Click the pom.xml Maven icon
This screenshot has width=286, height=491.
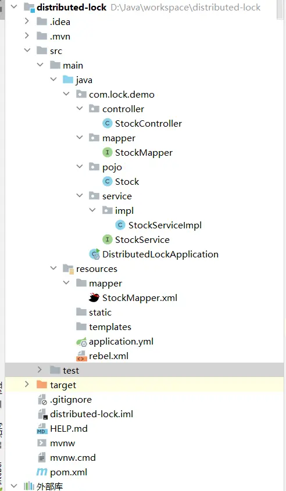click(x=42, y=472)
